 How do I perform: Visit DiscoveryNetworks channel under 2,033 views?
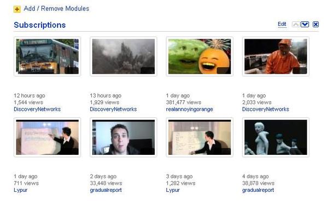(x=266, y=109)
